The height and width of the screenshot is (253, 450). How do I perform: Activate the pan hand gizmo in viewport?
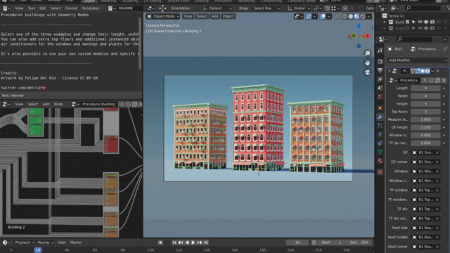[367, 63]
